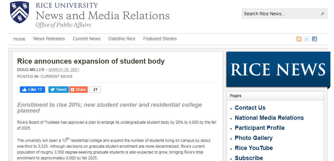
Task: Click the RICE UNIVERSITY header text
Action: [x=67, y=5]
